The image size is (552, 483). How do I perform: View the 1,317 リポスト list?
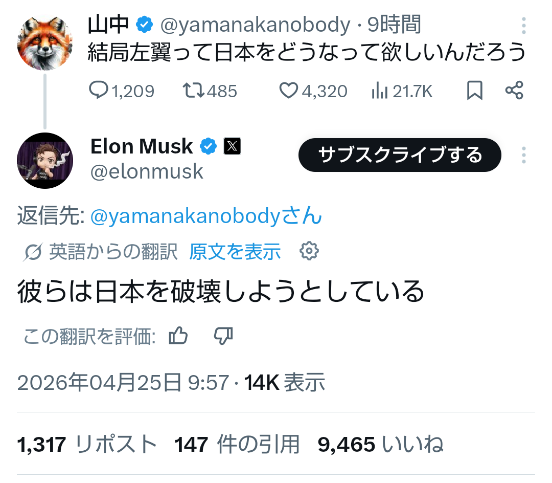coord(87,444)
